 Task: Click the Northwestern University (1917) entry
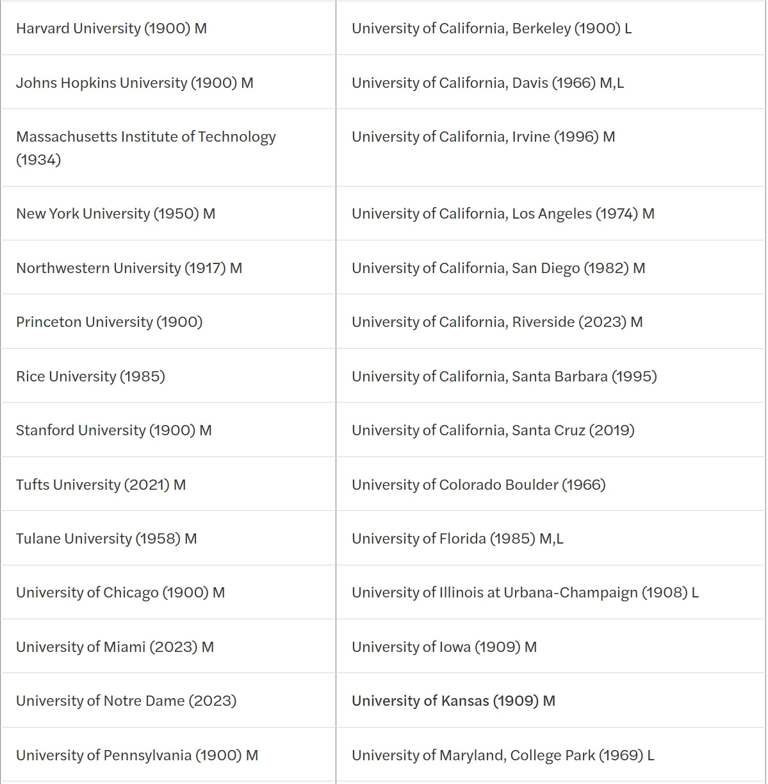pos(129,268)
